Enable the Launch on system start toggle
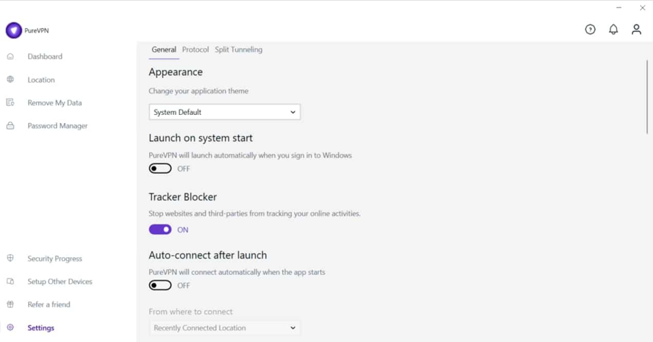 (160, 168)
